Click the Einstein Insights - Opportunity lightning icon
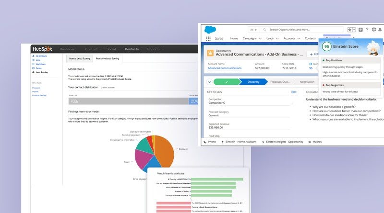Image resolution: width=384 pixels, height=213 pixels. (263, 142)
